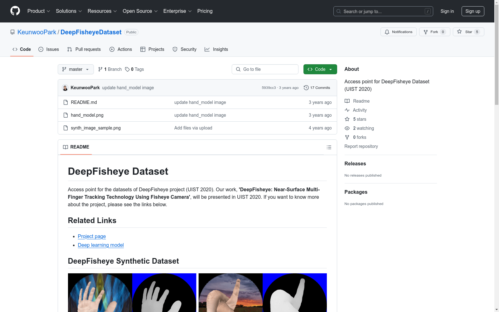
Task: Go to the Insights tab
Action: [216, 49]
